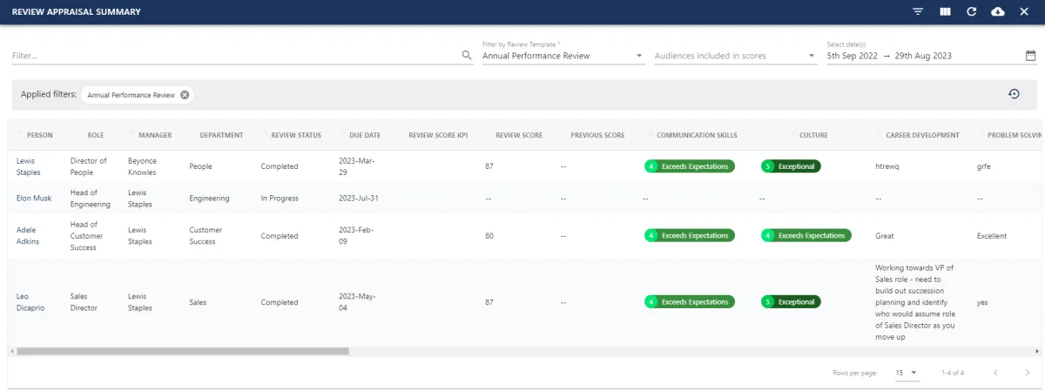
Task: Open the filter list icon in header
Action: coord(918,11)
